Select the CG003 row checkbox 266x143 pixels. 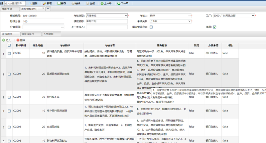pyautogui.click(x=9, y=127)
